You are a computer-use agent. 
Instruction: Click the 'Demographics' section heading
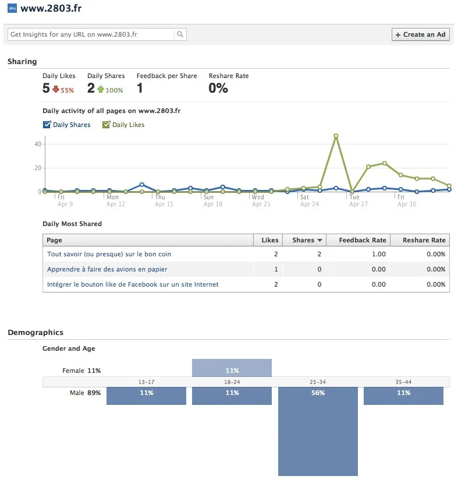point(35,332)
